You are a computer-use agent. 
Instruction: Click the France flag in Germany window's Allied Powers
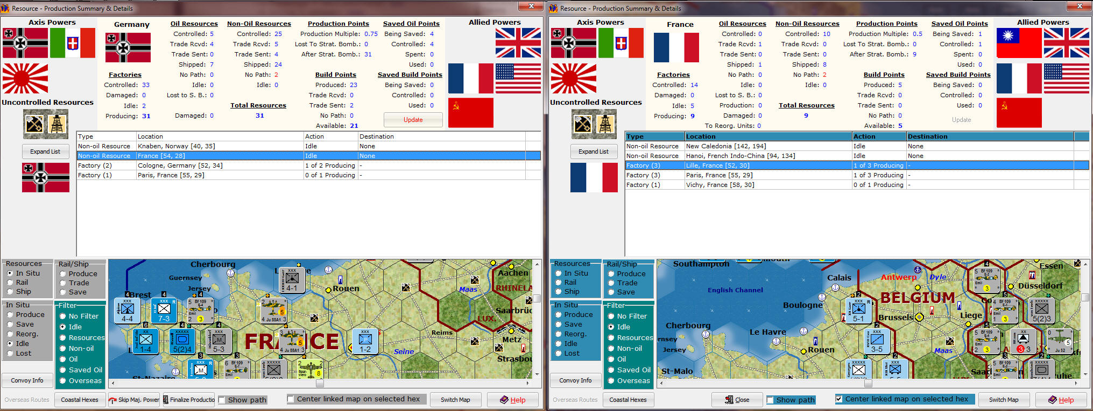[x=471, y=78]
